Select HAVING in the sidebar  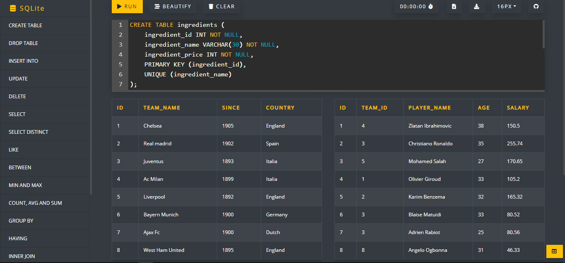pos(45,239)
